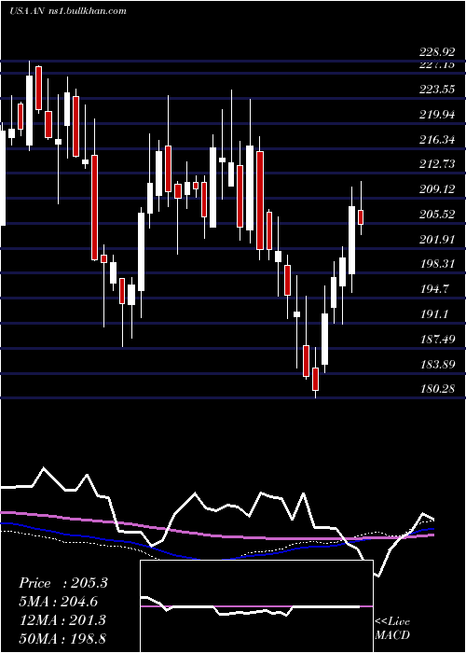466x653 pixels.
Task: Select the 201.91 price axis label
Action: (437, 239)
